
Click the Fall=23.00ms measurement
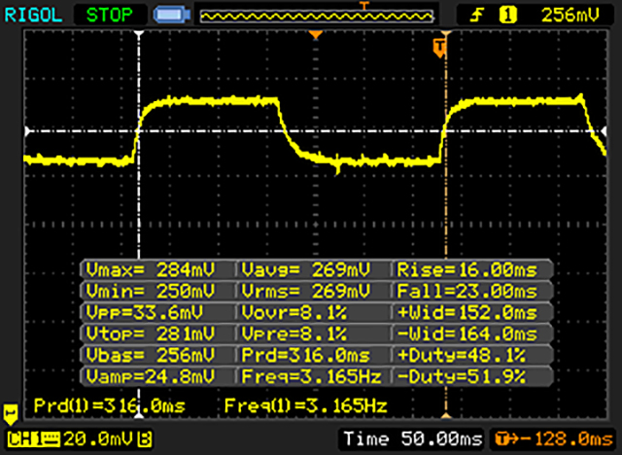click(x=466, y=292)
